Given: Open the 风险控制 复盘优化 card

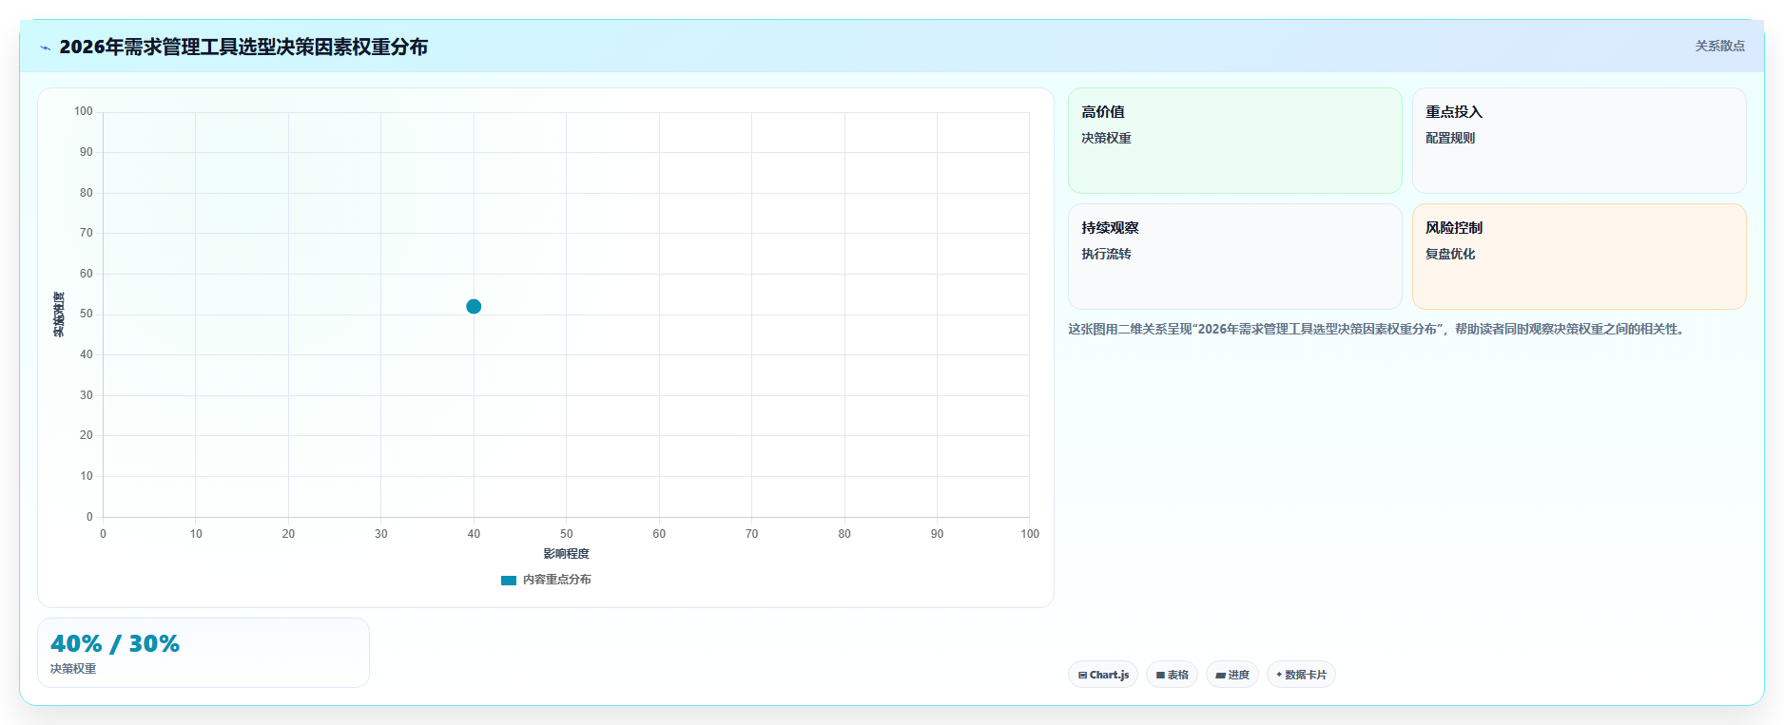Looking at the screenshot, I should pyautogui.click(x=1579, y=257).
